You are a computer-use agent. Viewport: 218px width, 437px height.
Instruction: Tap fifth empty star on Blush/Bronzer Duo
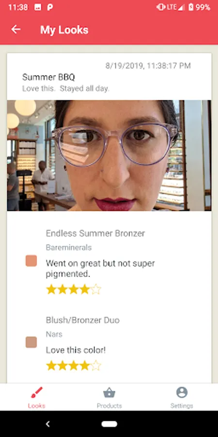(95, 365)
